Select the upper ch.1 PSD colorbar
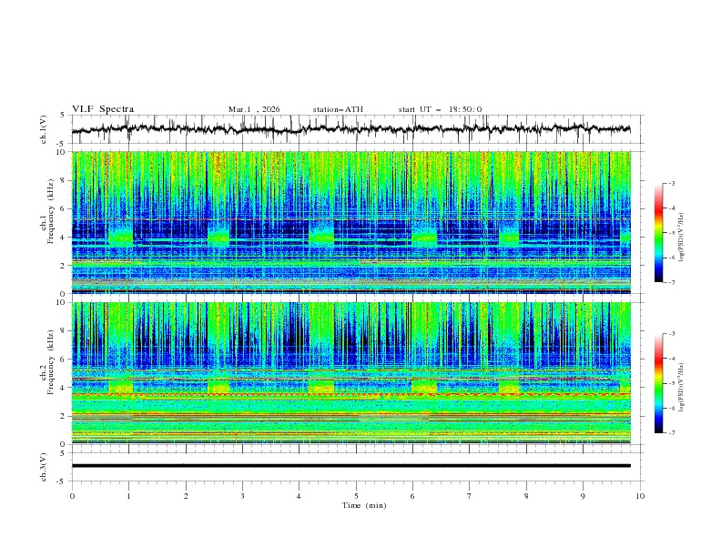 659,233
